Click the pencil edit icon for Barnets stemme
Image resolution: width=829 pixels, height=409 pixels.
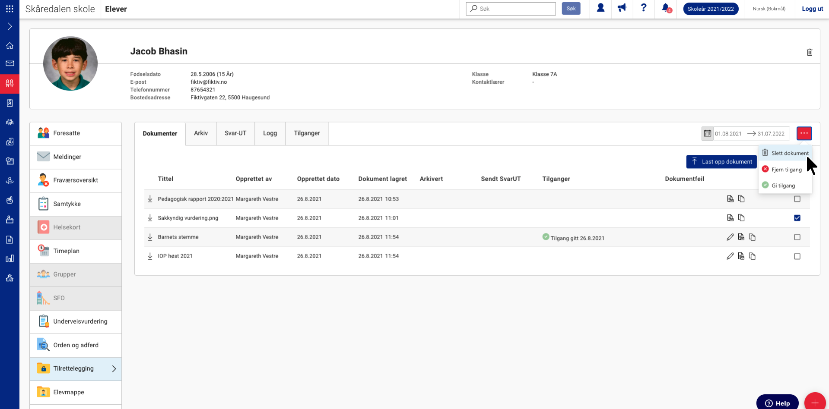[730, 237]
